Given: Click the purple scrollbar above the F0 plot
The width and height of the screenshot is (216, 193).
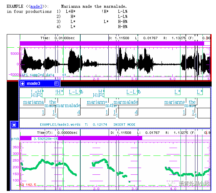Looking at the screenshot, I should (x=81, y=138).
